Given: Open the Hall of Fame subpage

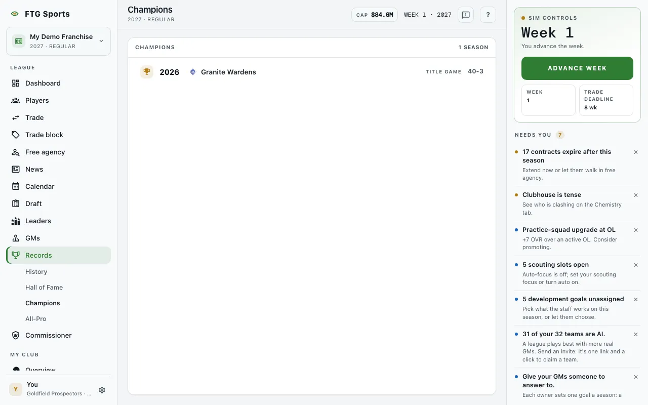Looking at the screenshot, I should (44, 288).
